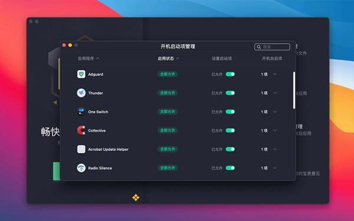Viewport: 354px width, 221px height.
Task: Click the yellow diamond logo in back window
Action: pyautogui.click(x=136, y=197)
